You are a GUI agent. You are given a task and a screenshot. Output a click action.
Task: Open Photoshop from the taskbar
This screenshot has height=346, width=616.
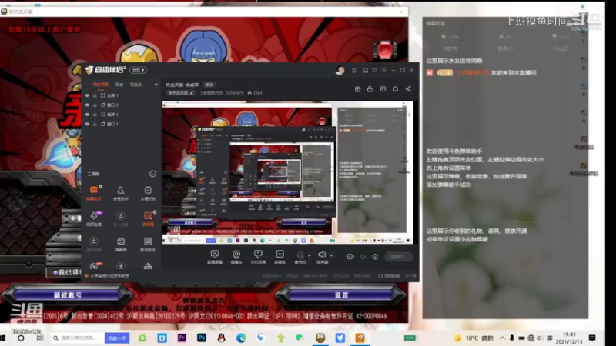(x=202, y=338)
